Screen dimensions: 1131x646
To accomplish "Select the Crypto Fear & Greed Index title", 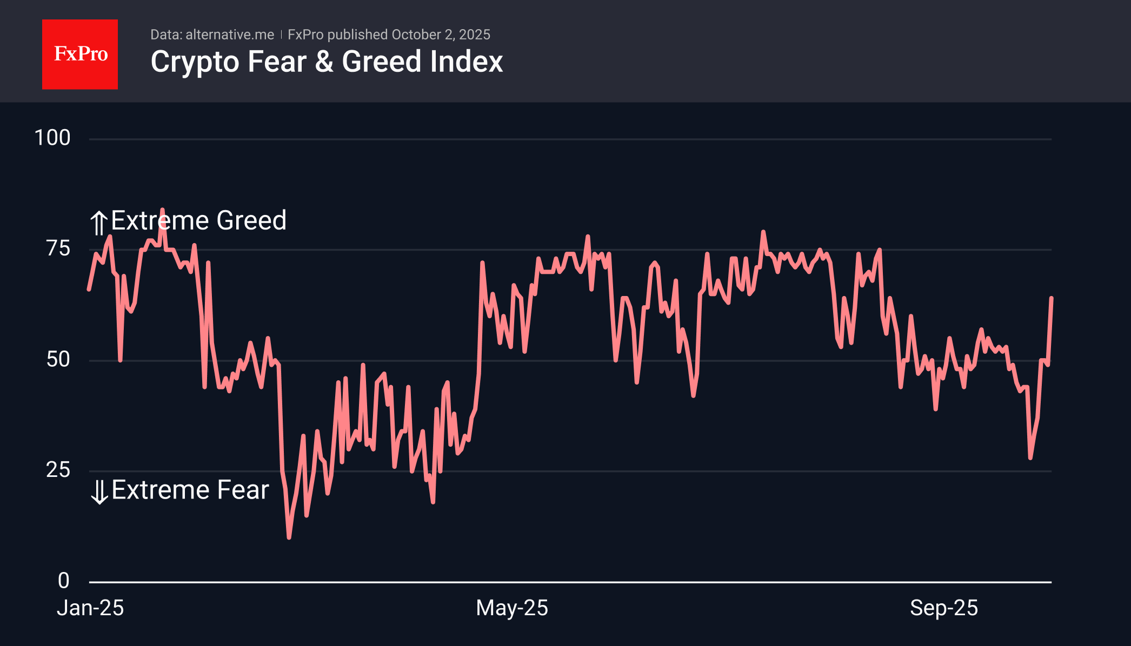I will (x=327, y=62).
